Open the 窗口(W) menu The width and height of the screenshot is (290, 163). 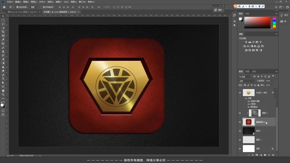point(82,2)
